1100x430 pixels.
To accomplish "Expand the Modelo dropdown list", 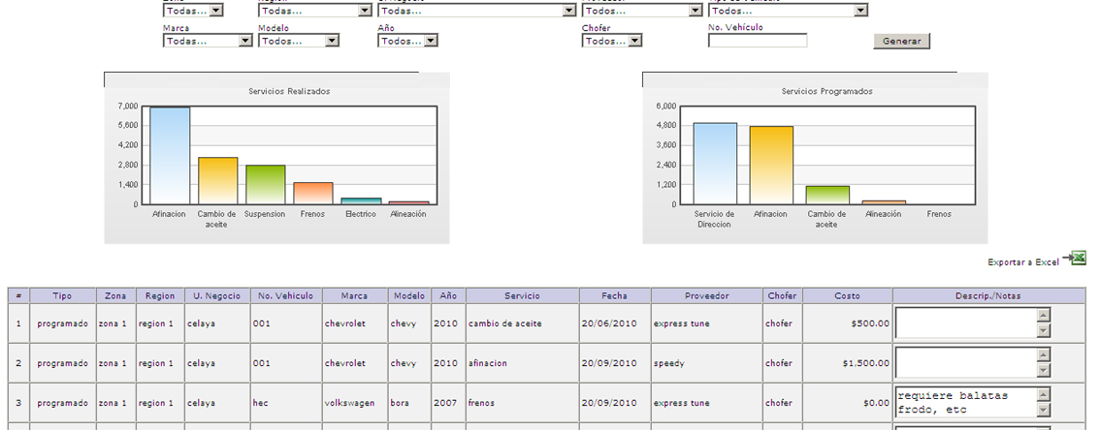I will [x=298, y=41].
